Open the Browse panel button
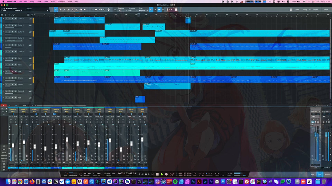The image size is (332, 186). (328, 175)
